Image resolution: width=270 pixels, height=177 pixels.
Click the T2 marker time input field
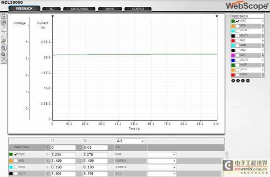click(x=95, y=147)
